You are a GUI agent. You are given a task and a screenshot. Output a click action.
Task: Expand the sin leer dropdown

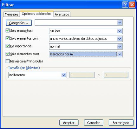(x=120, y=31)
